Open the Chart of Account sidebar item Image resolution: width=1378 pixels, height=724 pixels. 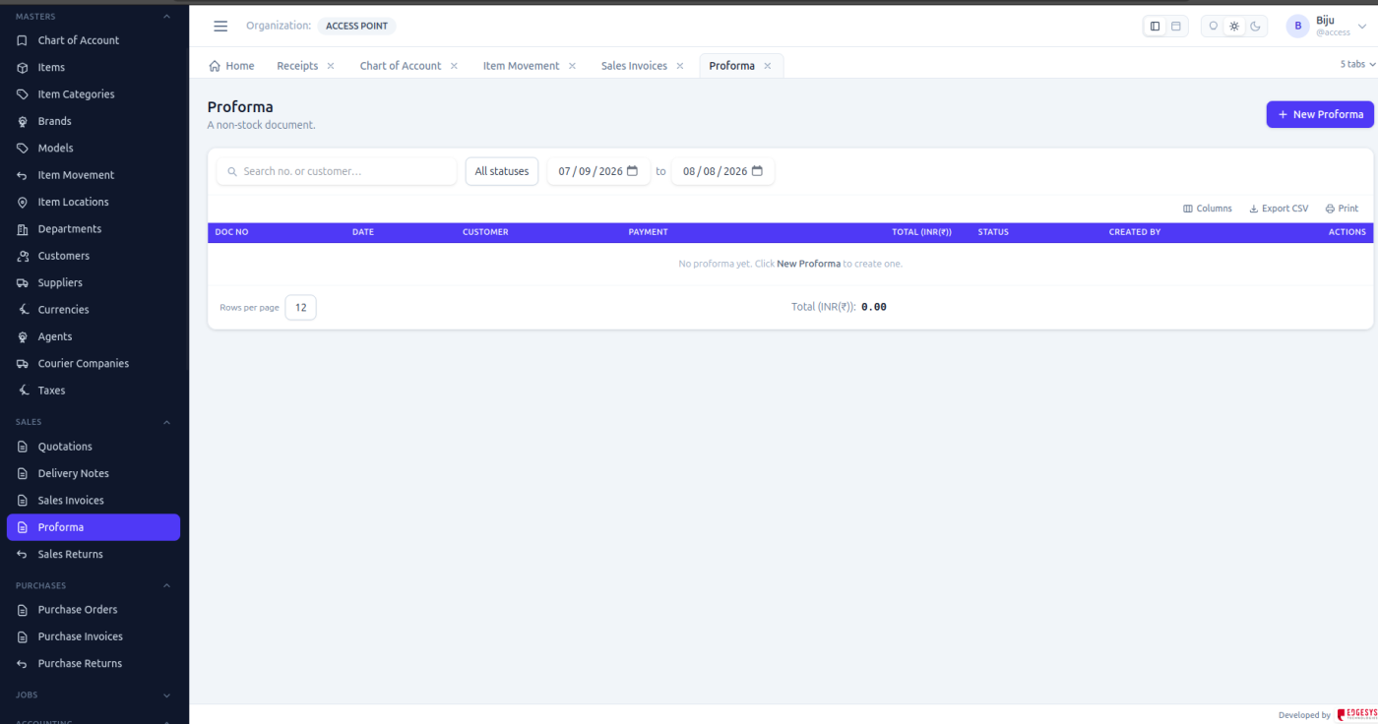(94, 40)
